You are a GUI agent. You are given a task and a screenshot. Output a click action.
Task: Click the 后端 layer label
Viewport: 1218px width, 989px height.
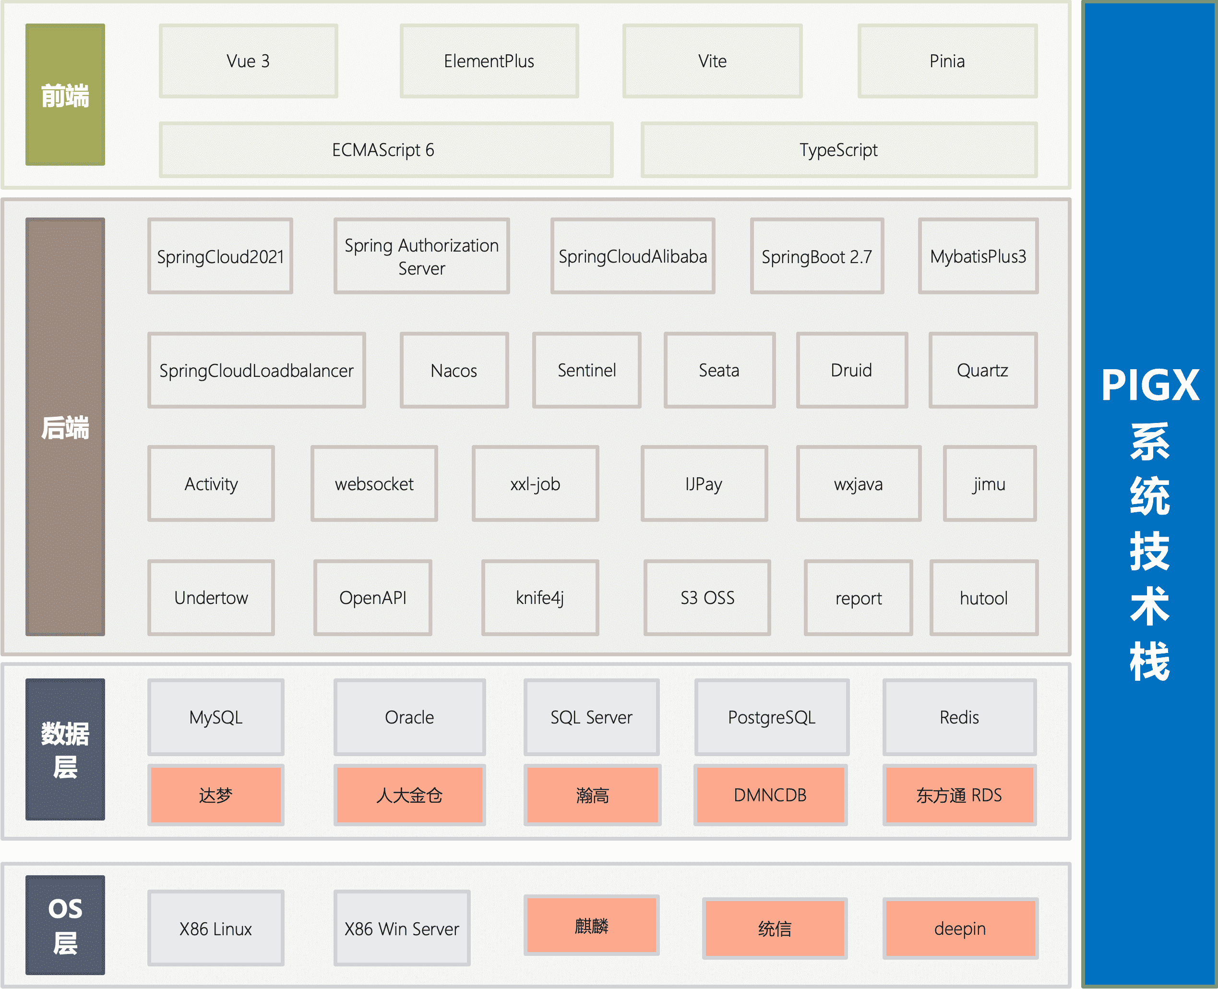(65, 427)
